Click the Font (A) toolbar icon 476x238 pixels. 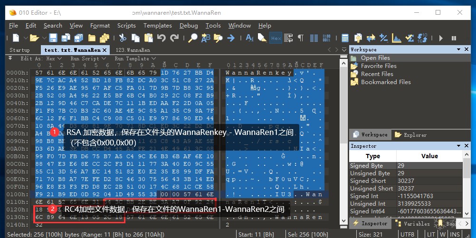coord(249,38)
